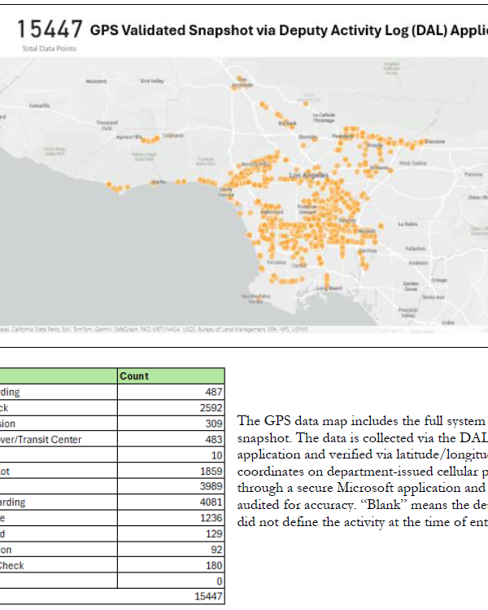Select the Total Data Points caption
The height and width of the screenshot is (610, 488).
[x=47, y=49]
